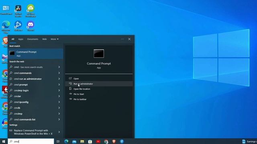Expand arrow next to 'cmd run as administrator'

[59, 79]
